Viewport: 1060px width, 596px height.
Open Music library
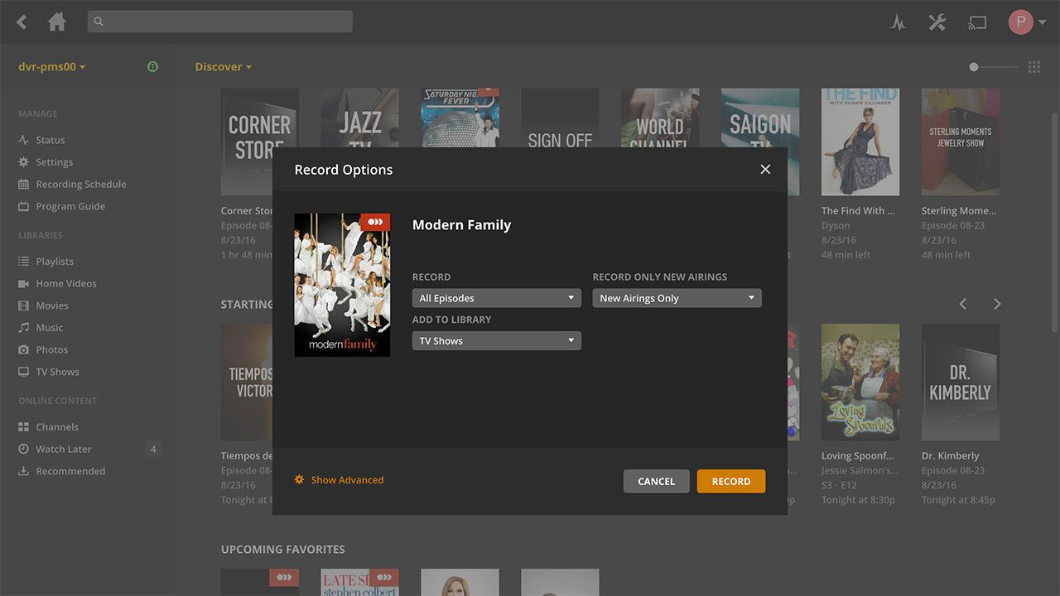[x=49, y=328]
